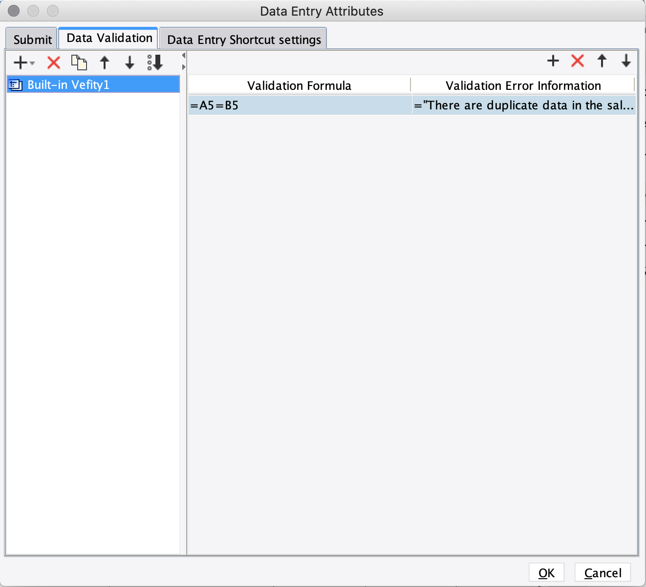Move formula down with right panel down arrow
This screenshot has width=646, height=587.
pos(626,61)
